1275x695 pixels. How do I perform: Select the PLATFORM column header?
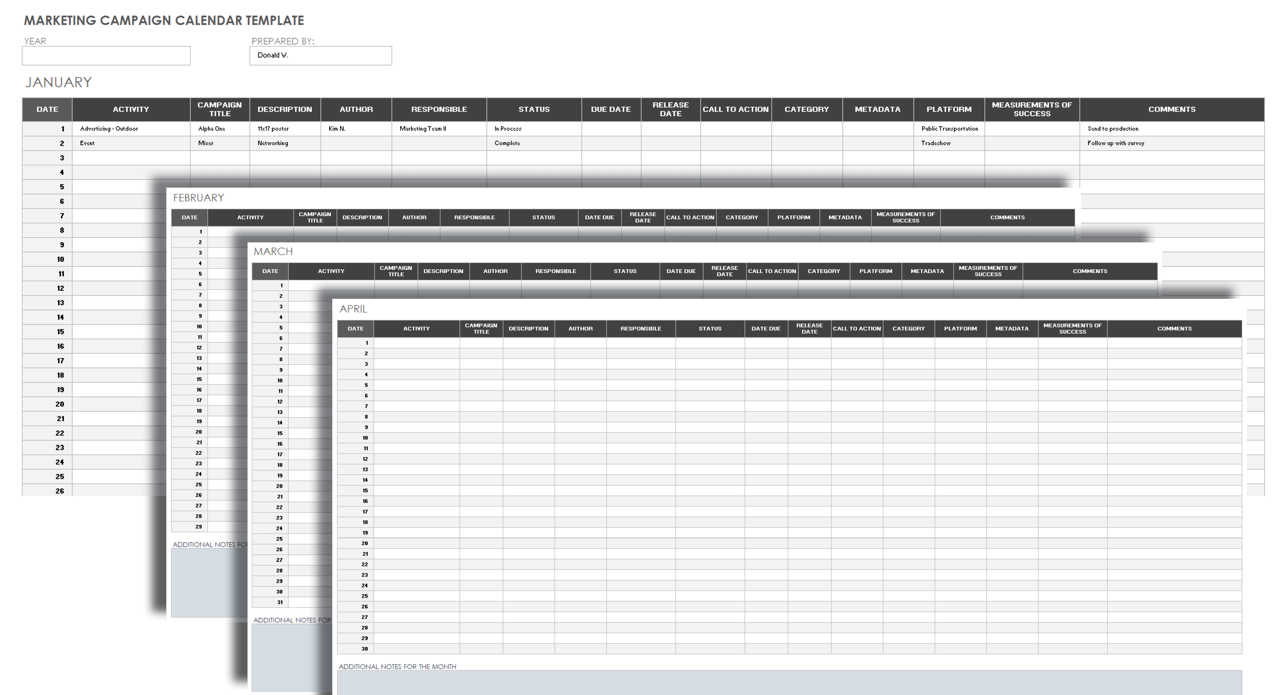coord(950,110)
